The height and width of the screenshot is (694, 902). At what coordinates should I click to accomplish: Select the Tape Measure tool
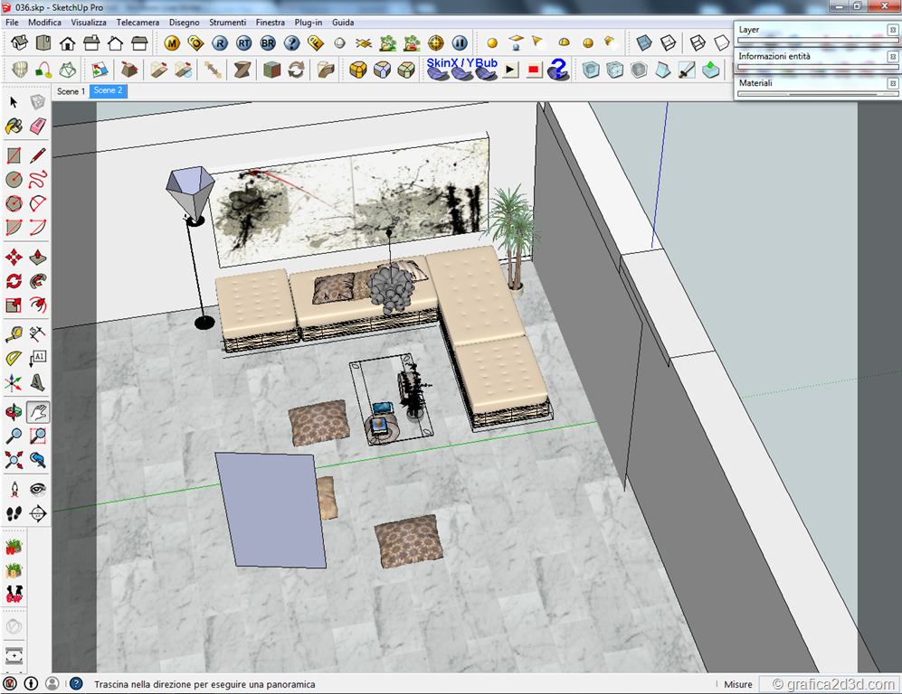14,334
